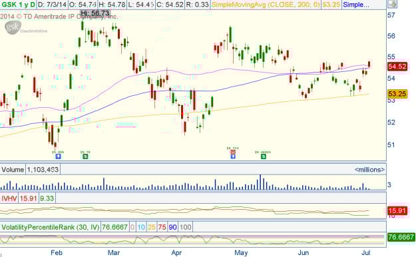Click the Jul label on the time axis
The width and height of the screenshot is (416, 257).
pos(366,252)
